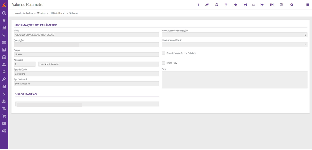Click the Grupo field LinxUX

pyautogui.click(x=86, y=54)
